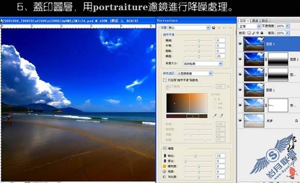Click the layer Fill field showing 100%
The image size is (300, 183).
pos(281,33)
